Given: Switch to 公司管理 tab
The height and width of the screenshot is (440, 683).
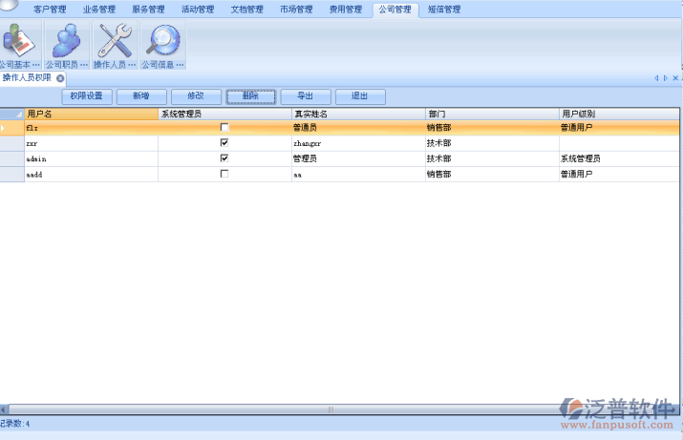Looking at the screenshot, I should pos(395,10).
